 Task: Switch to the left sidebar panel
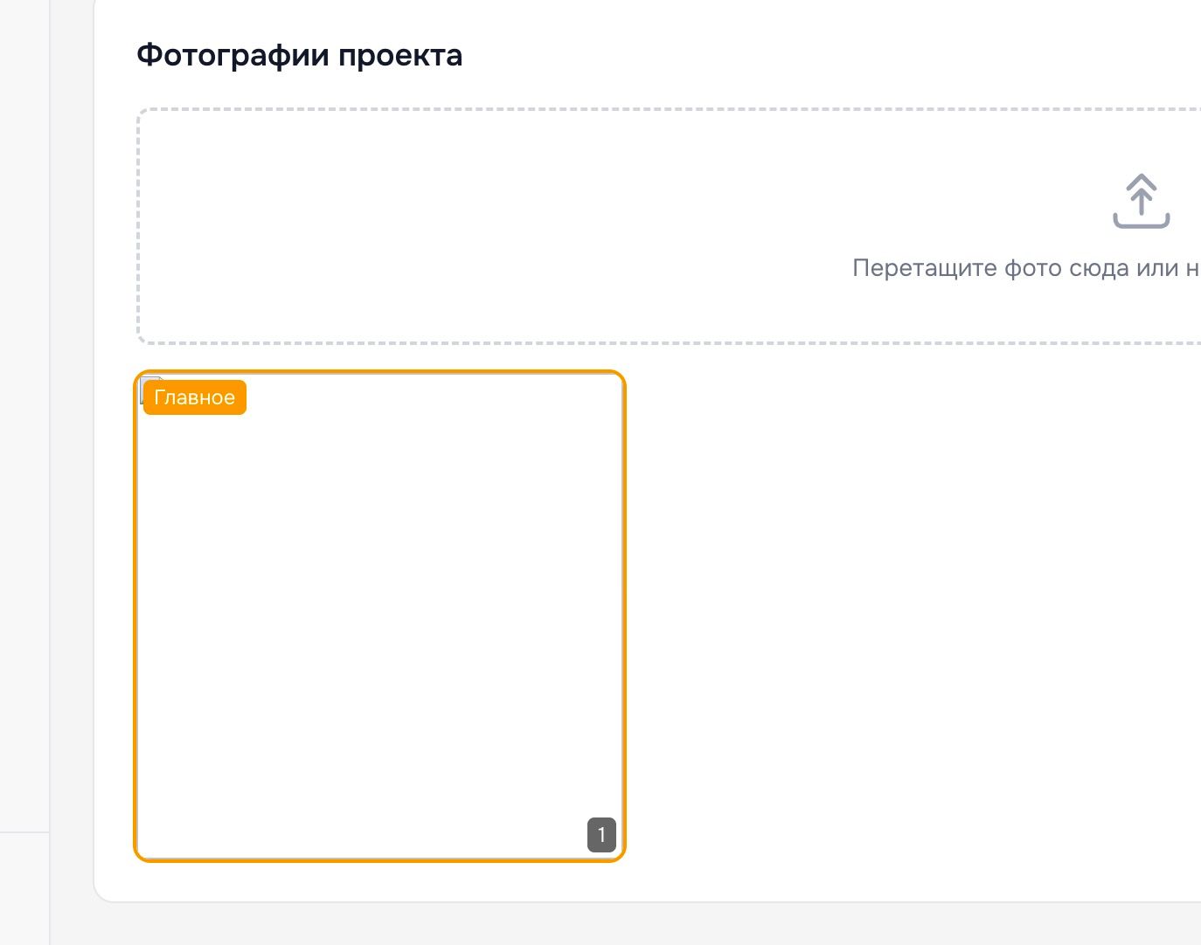24,472
